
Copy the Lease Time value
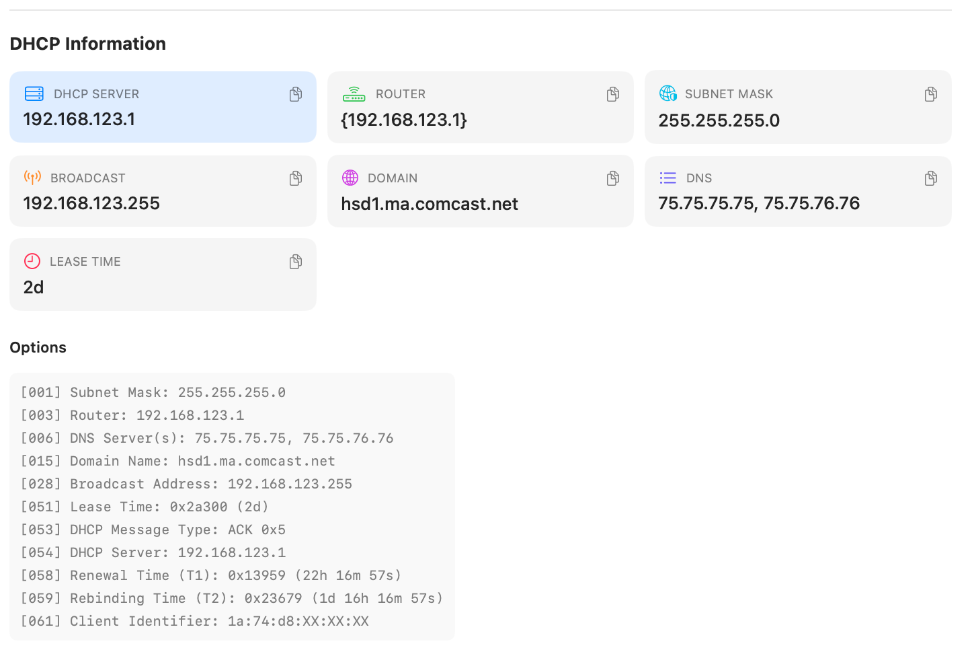click(x=296, y=262)
